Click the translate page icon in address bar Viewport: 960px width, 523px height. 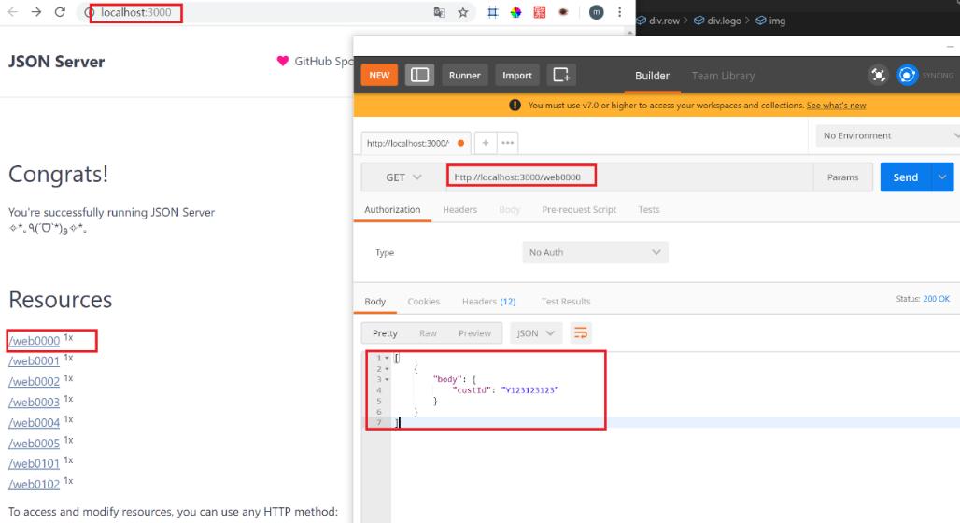[x=439, y=12]
